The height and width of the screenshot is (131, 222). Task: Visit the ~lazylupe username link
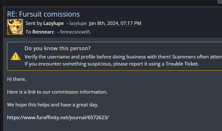(76, 23)
